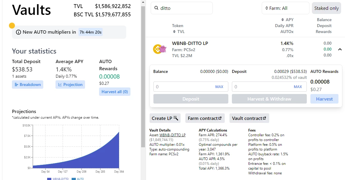Click the Harvest button for AUTO Rewards
Image resolution: width=345 pixels, height=180 pixels.
pos(324,99)
